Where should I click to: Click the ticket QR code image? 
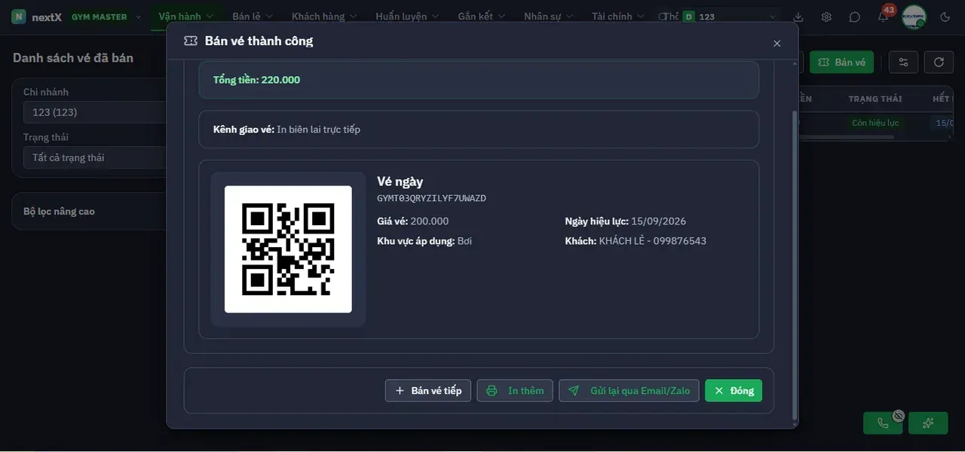coord(288,249)
